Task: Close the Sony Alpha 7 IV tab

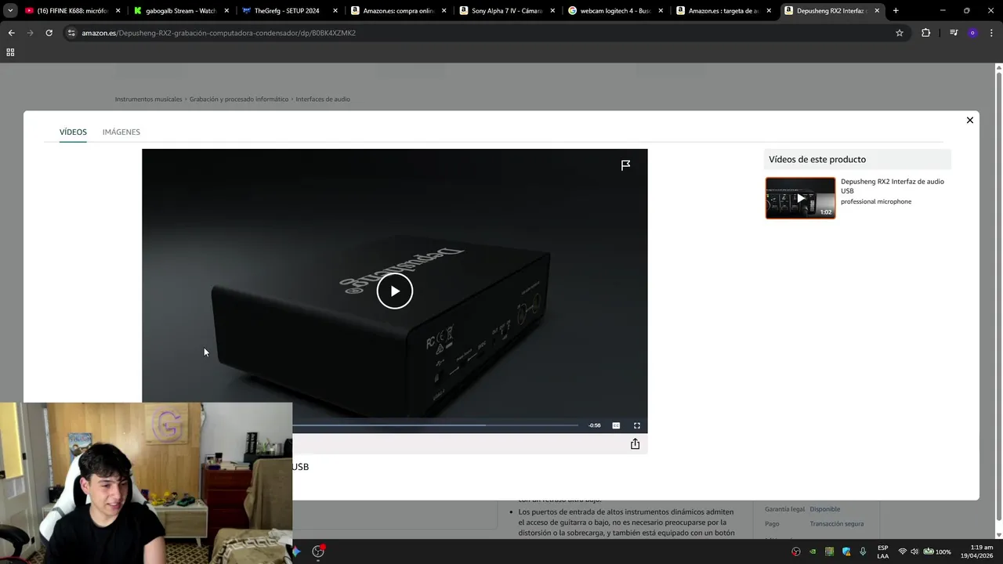Action: (x=552, y=11)
